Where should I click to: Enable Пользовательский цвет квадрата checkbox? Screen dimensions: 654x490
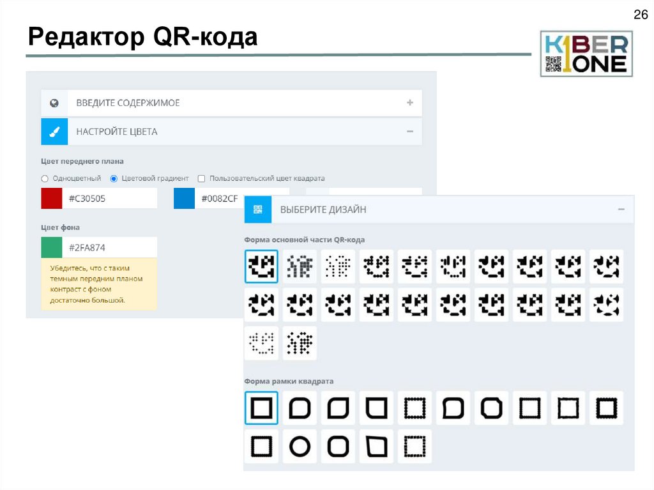point(201,179)
